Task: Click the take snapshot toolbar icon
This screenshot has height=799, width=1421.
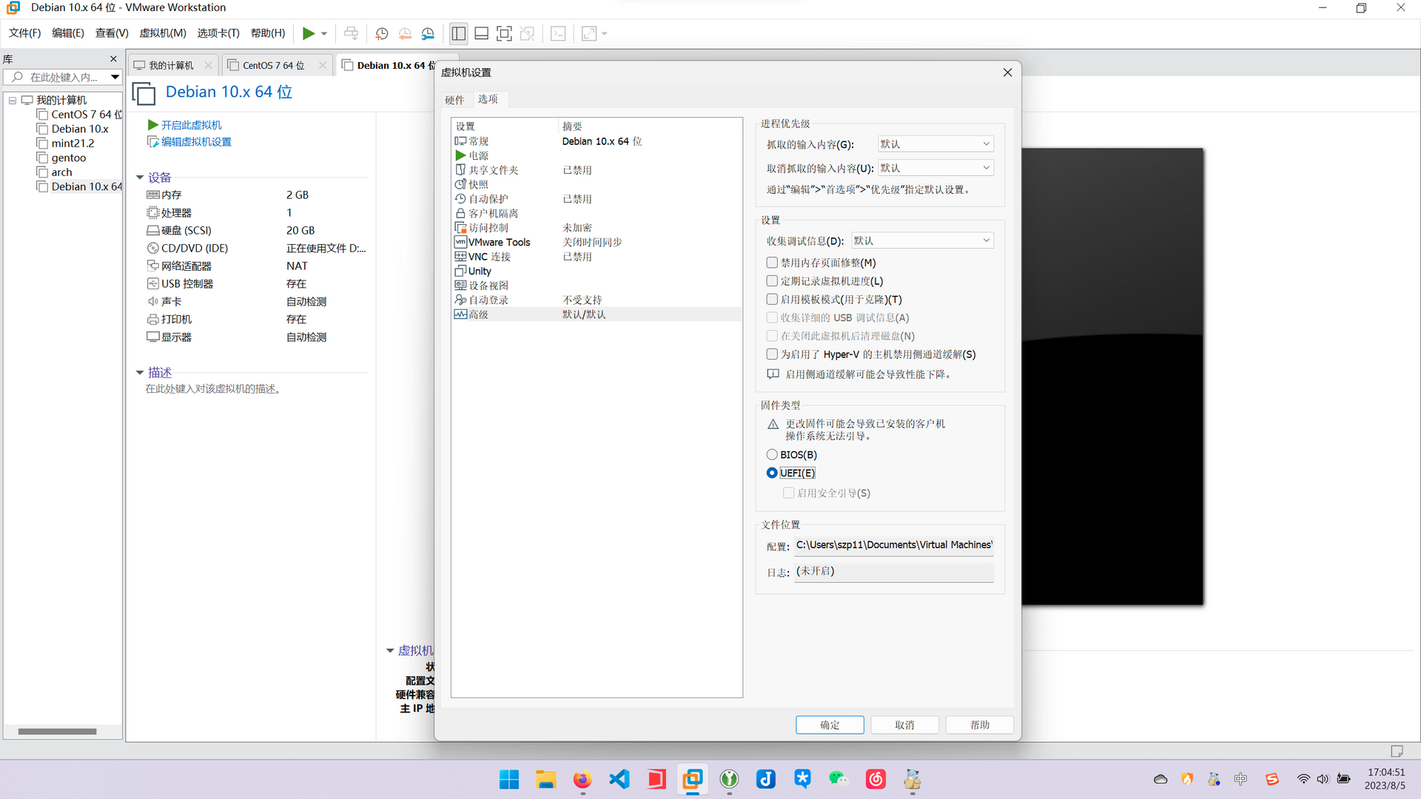Action: pos(382,33)
